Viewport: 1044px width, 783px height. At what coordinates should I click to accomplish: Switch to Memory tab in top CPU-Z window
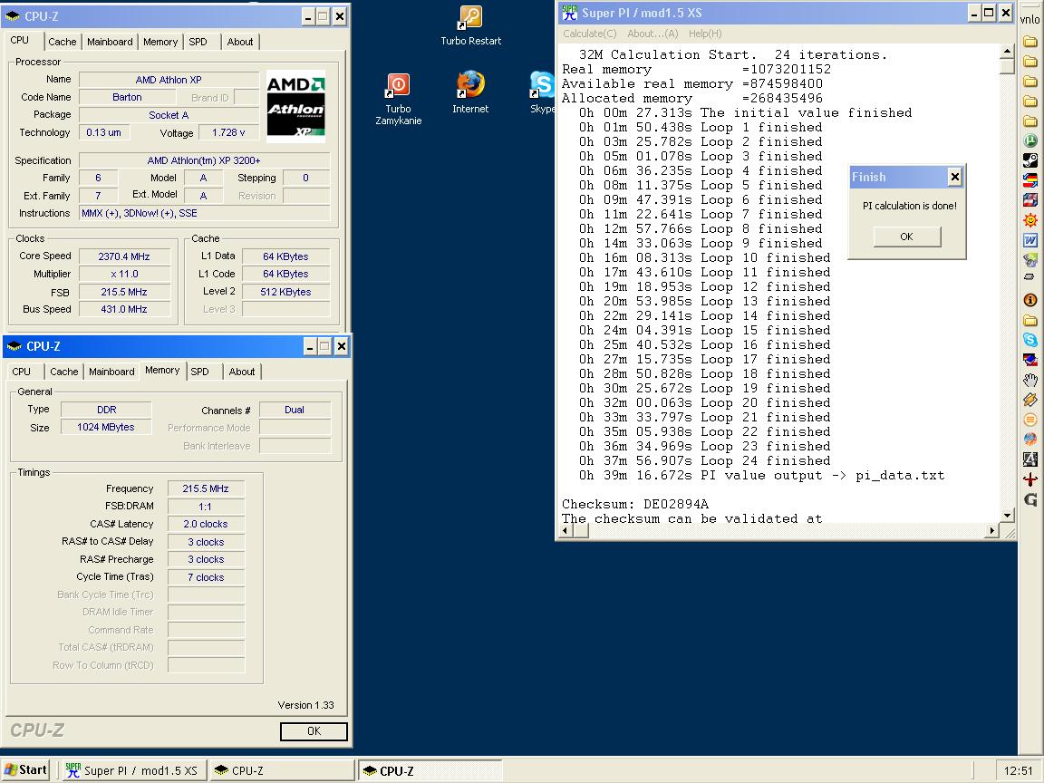click(x=160, y=42)
